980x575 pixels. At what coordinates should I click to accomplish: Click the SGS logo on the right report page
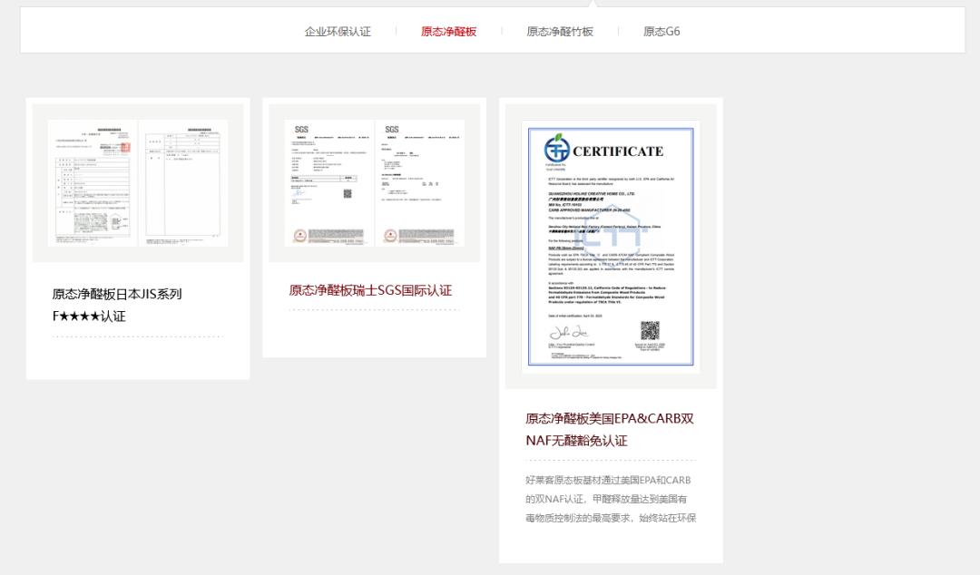(x=392, y=130)
